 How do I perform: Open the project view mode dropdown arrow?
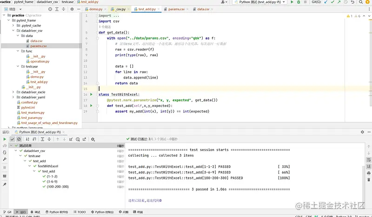pos(20,9)
